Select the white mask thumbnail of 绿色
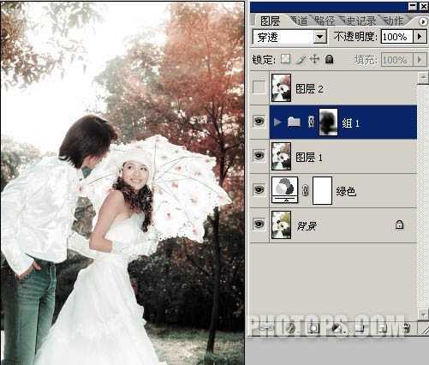Image resolution: width=429 pixels, height=365 pixels. pos(322,190)
